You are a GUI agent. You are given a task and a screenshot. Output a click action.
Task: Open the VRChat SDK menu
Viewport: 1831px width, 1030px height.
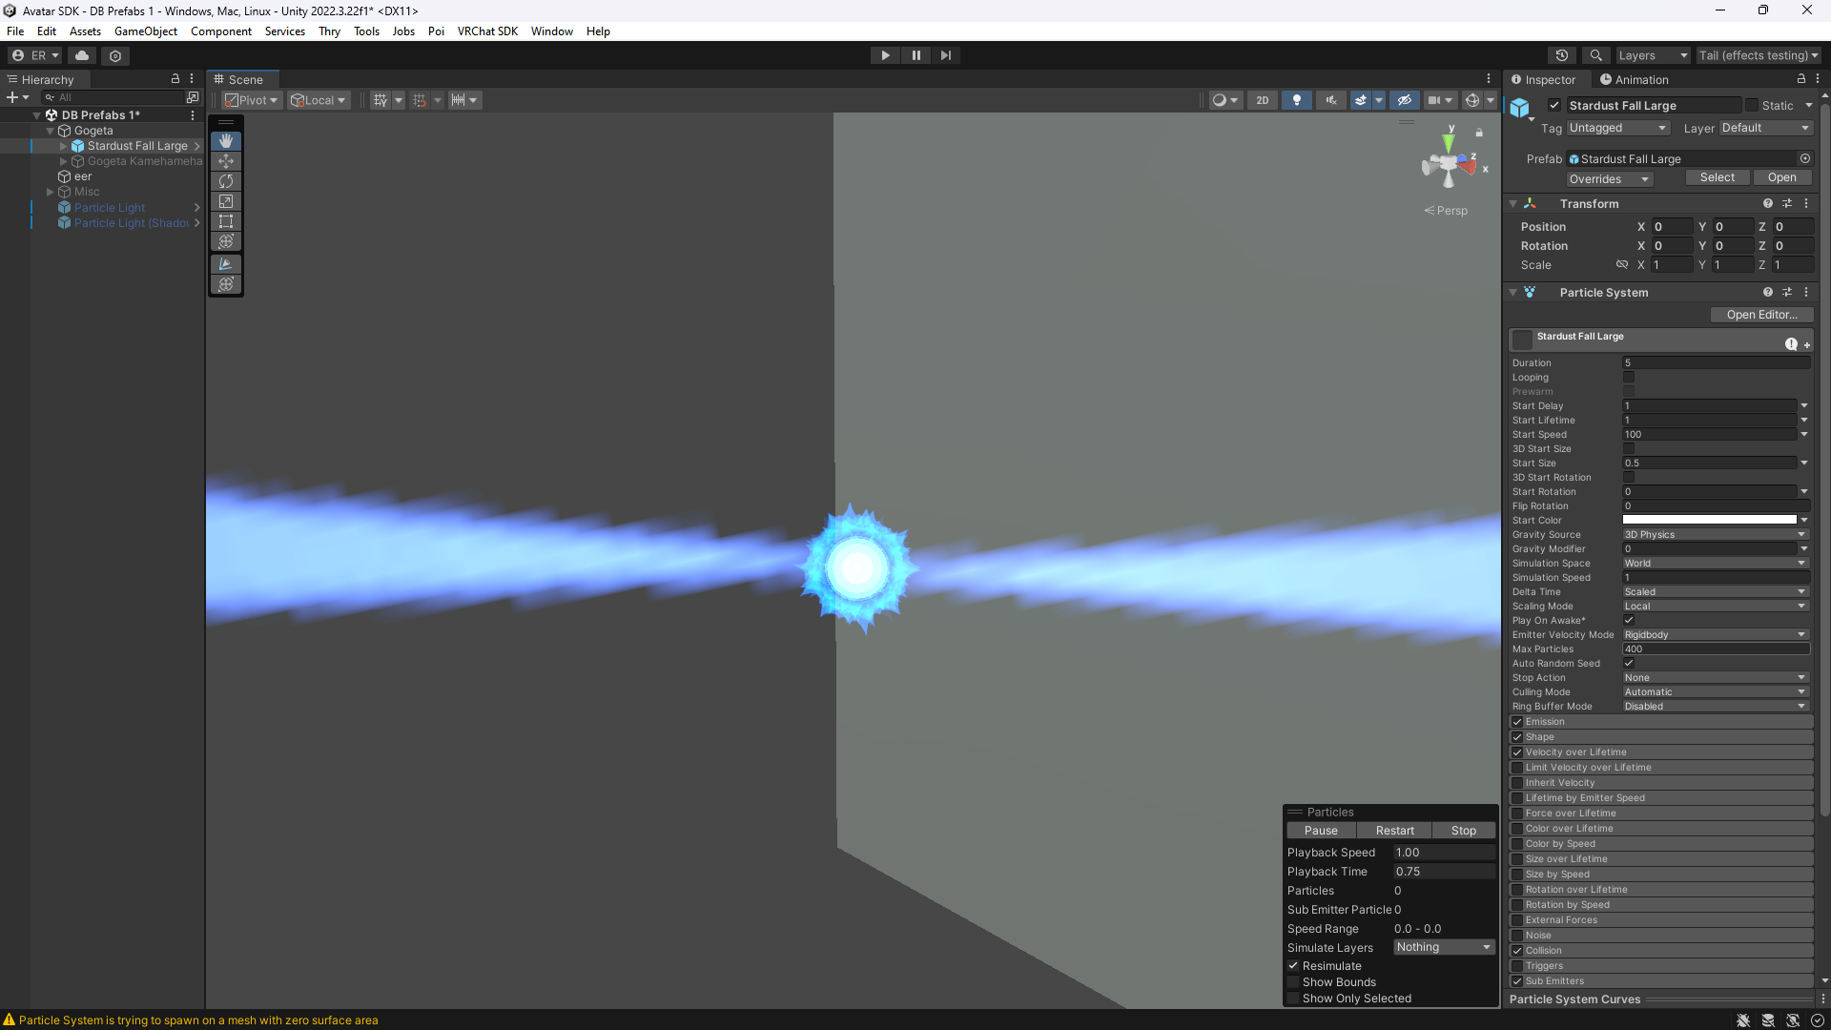(487, 31)
